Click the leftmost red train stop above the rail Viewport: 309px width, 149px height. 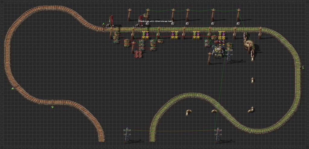[111, 20]
